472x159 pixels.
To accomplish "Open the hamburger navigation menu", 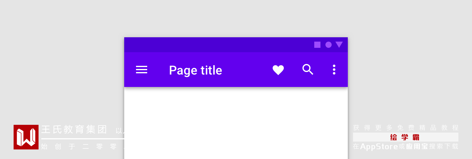I will (142, 70).
